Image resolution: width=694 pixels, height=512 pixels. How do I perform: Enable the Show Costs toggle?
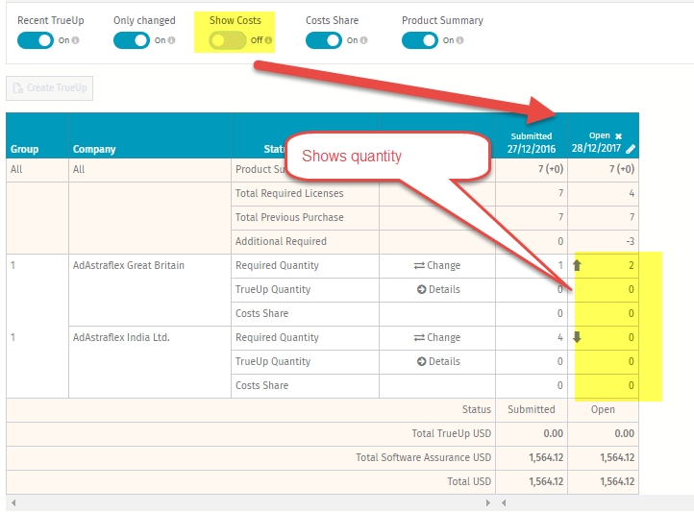(228, 40)
